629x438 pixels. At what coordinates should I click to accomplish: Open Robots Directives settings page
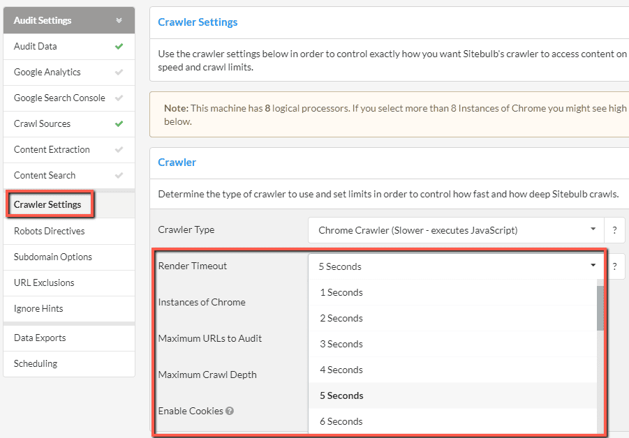coord(49,231)
